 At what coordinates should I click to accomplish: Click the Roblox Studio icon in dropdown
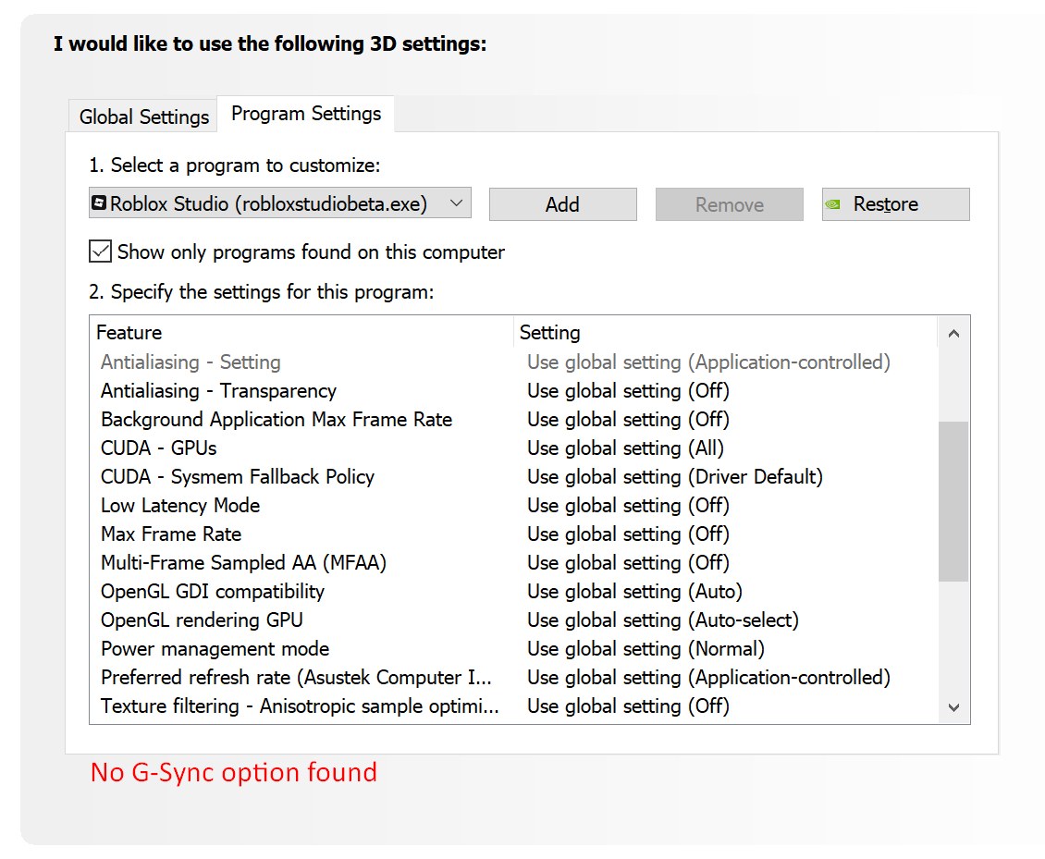click(99, 202)
